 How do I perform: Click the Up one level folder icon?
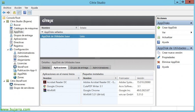click(14, 12)
